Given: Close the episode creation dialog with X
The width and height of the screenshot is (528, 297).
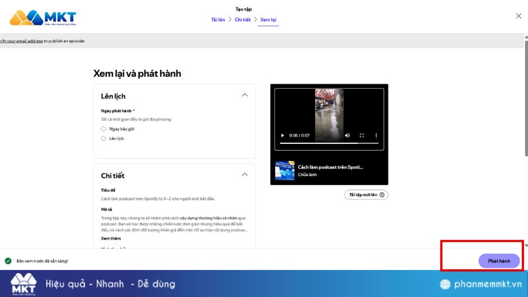Looking at the screenshot, I should click(518, 16).
